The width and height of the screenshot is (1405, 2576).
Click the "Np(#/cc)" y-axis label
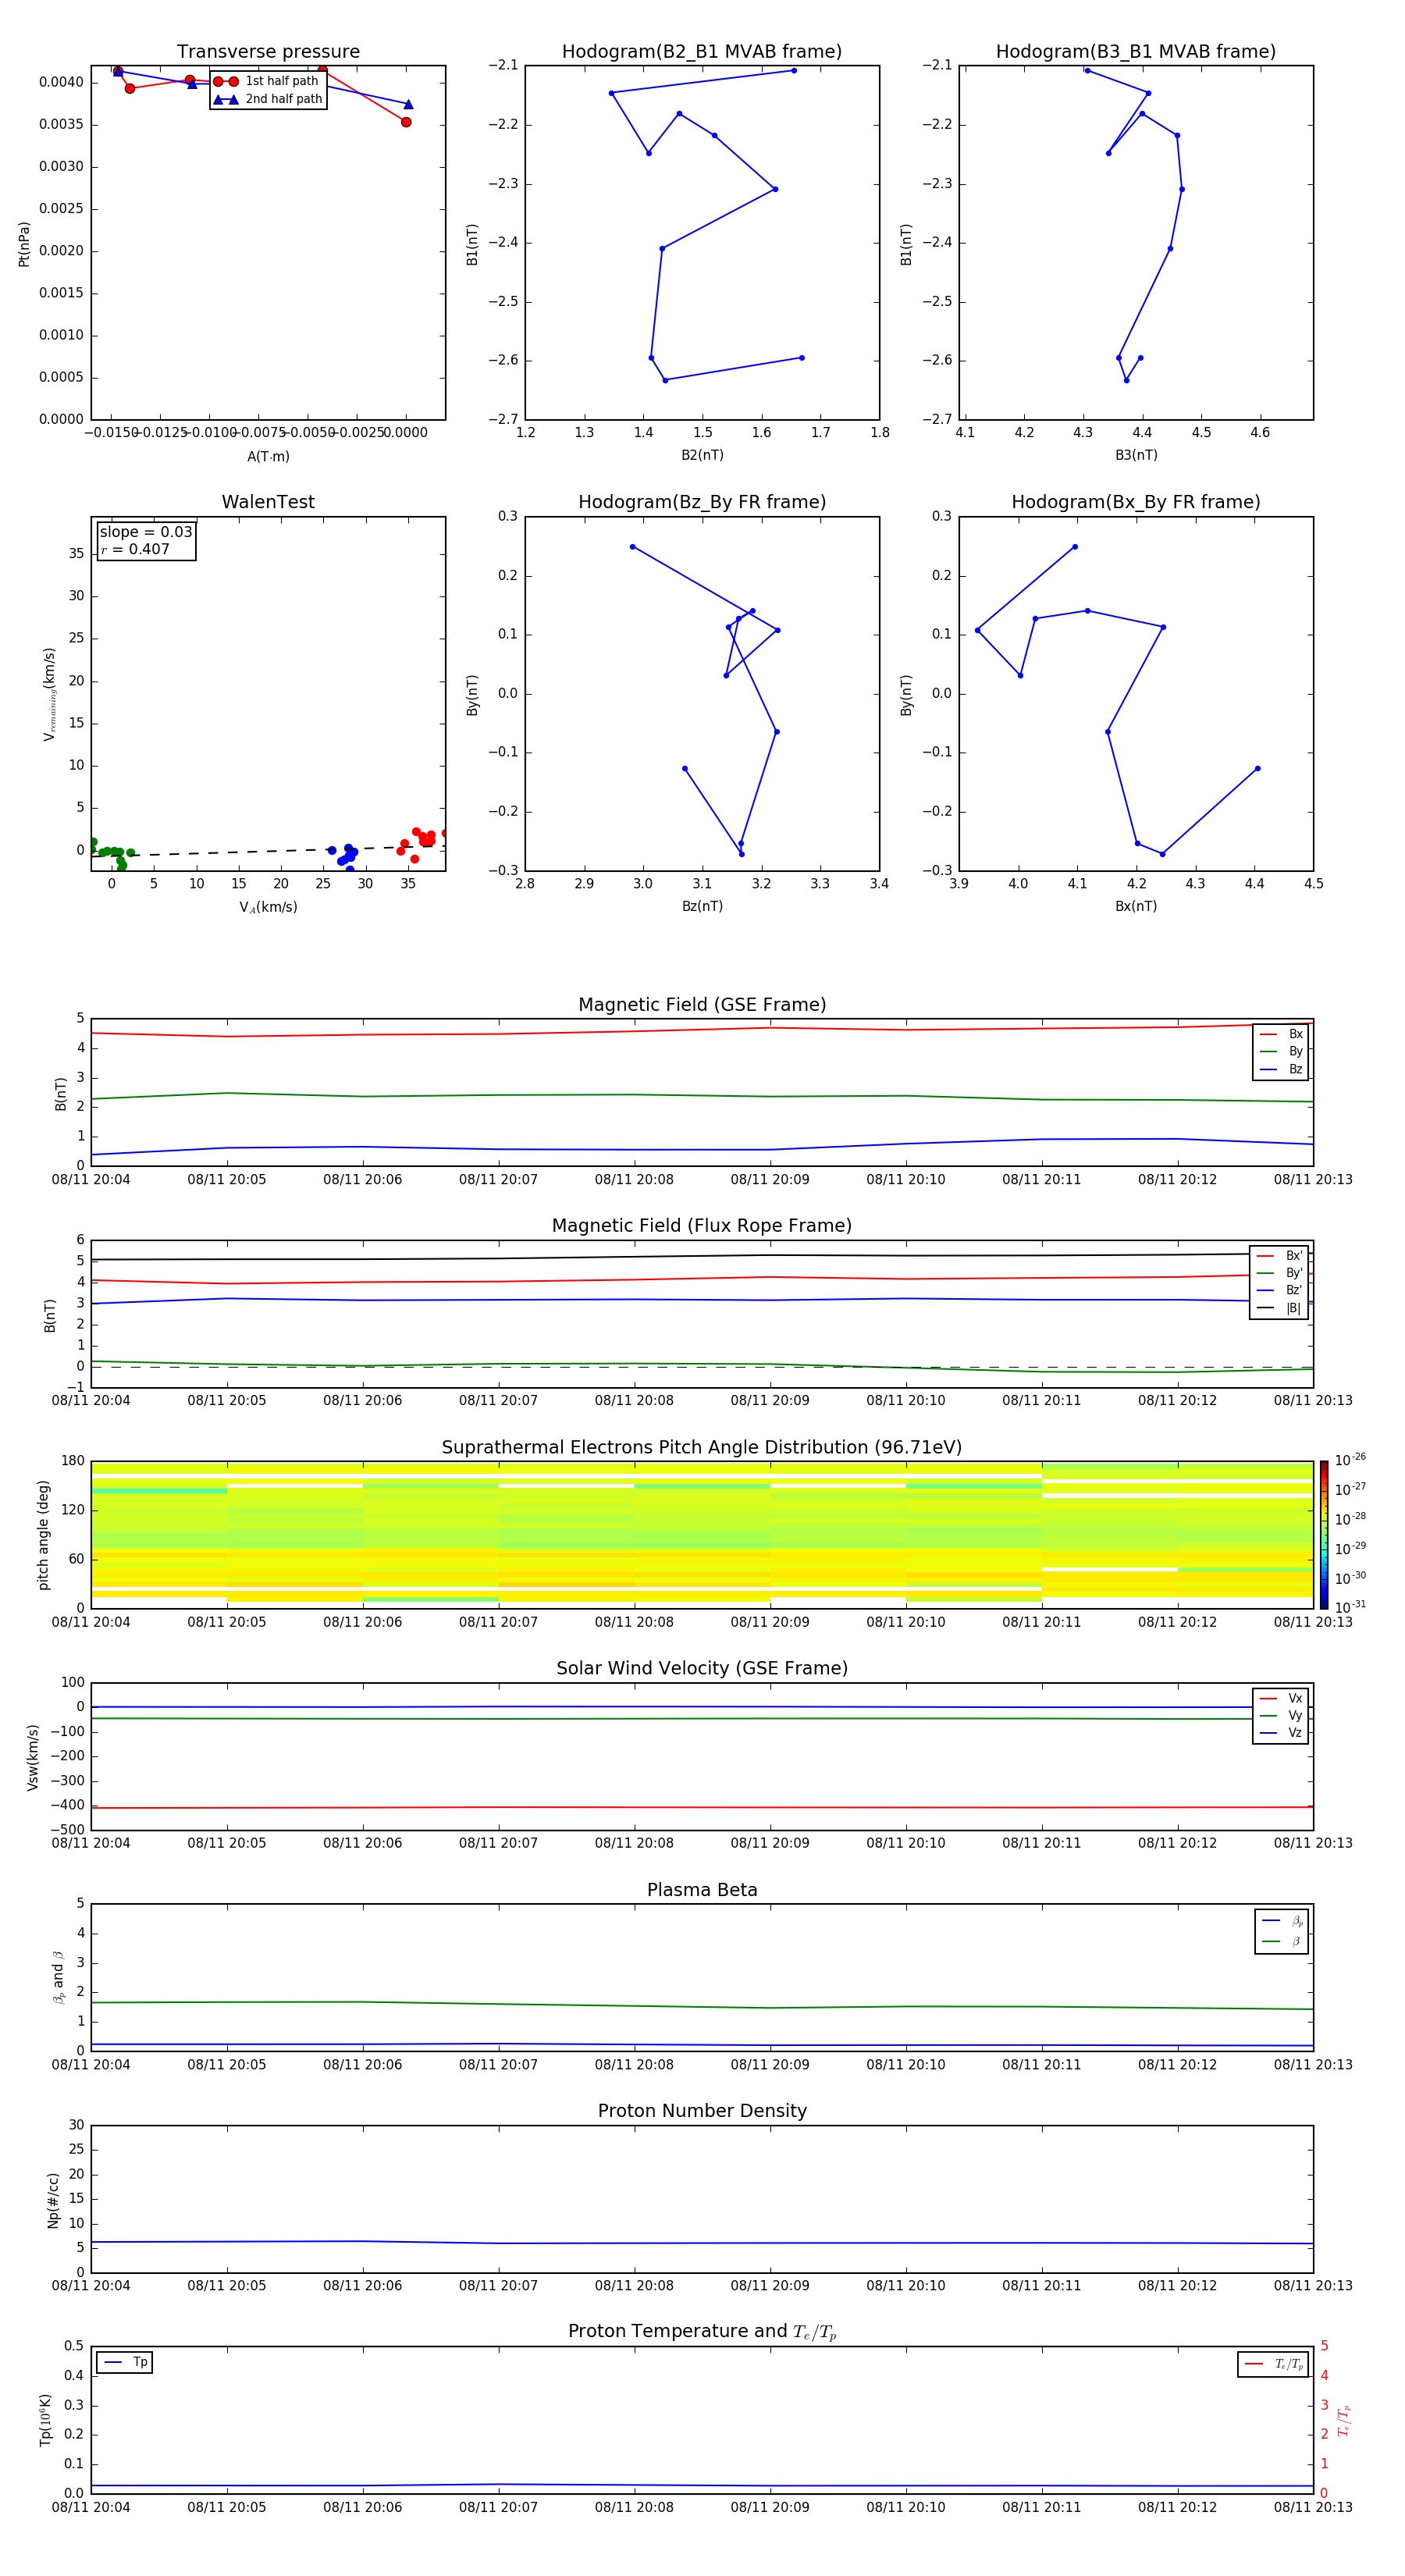point(53,2200)
